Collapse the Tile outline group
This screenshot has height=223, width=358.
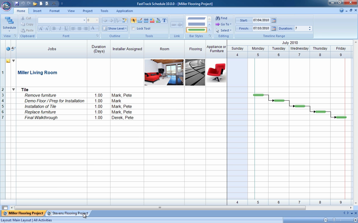coord(13,90)
